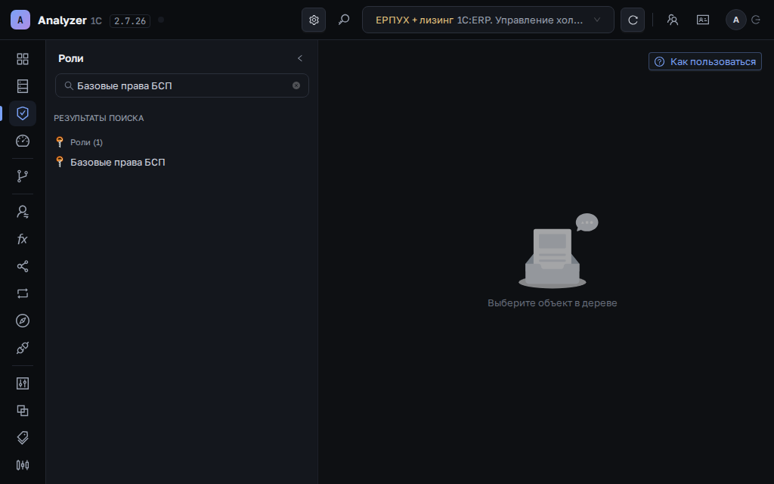Open the plug connections icon
774x484 pixels.
click(22, 348)
